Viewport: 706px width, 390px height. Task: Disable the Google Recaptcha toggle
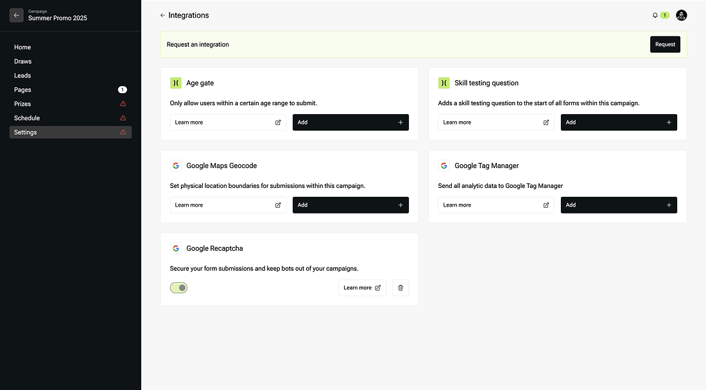tap(179, 288)
